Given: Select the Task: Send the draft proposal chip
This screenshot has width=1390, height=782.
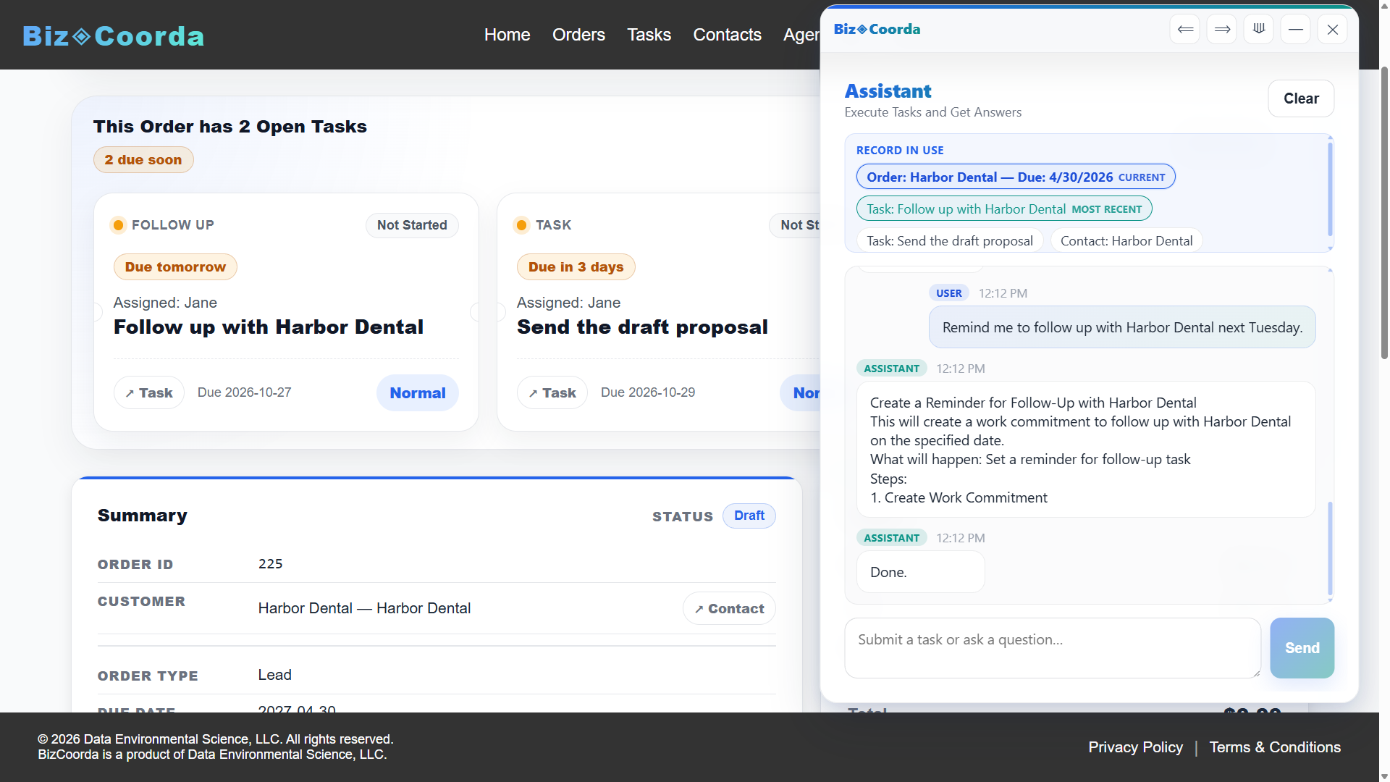Looking at the screenshot, I should 950,240.
